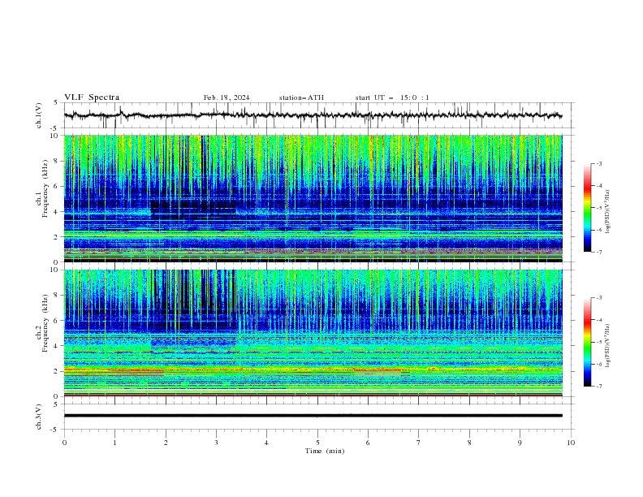
Task: Click the ch.1 "Frequency (kHz)" axis label
Action: (45, 188)
